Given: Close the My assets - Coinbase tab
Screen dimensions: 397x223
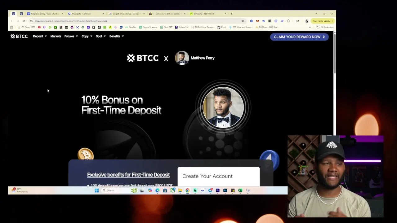Looking at the screenshot, I should pyautogui.click(x=103, y=14).
